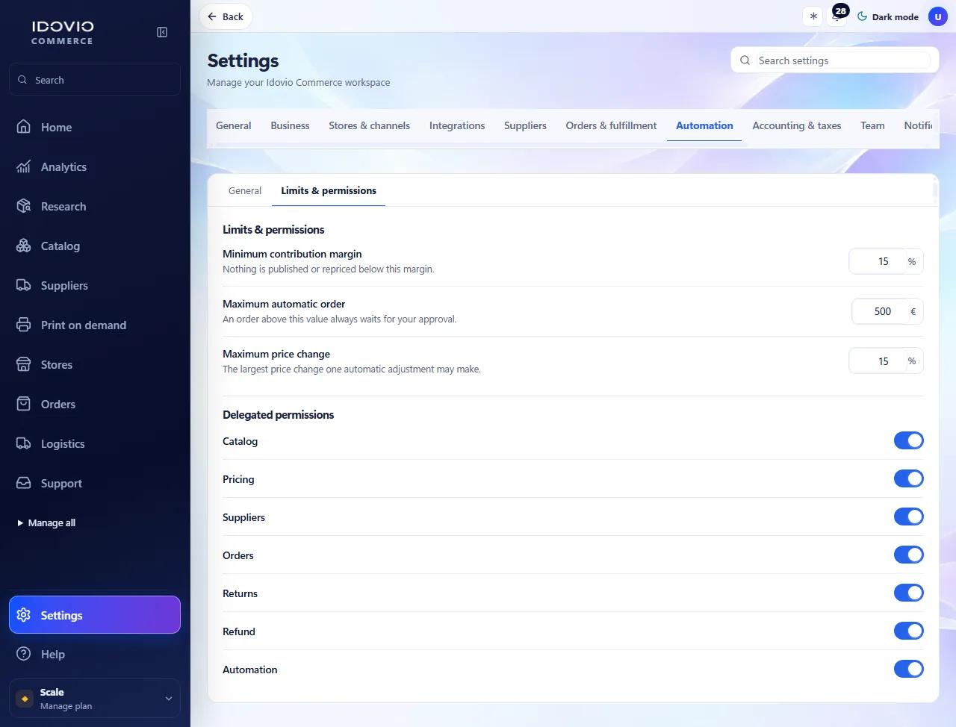Image resolution: width=956 pixels, height=727 pixels.
Task: Click the asterisk icon in top bar
Action: coord(813,16)
